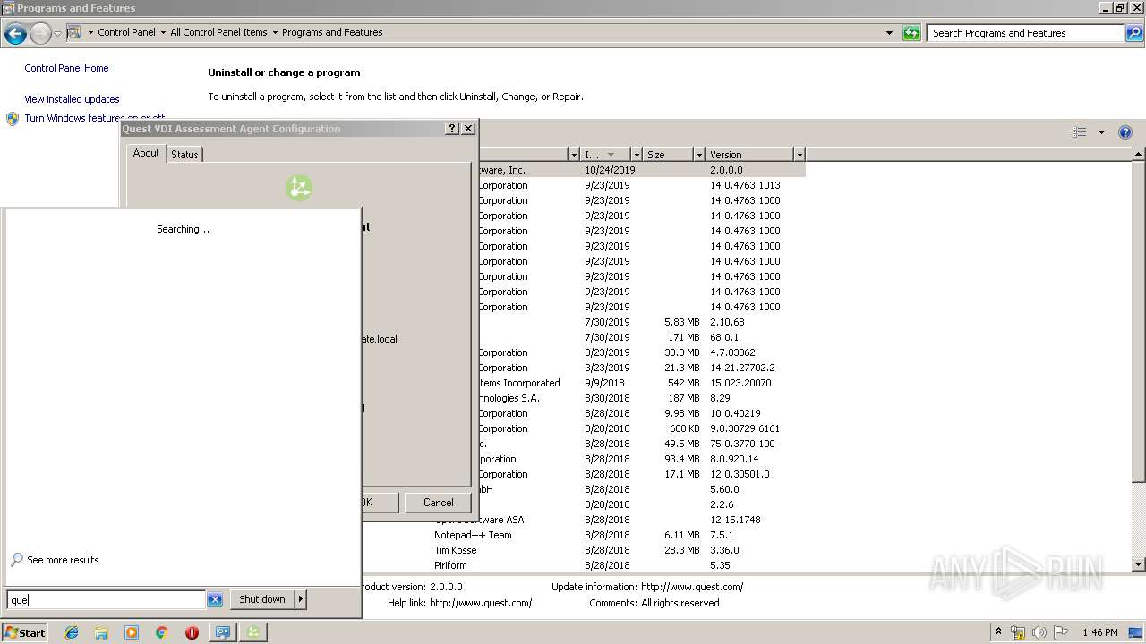The height and width of the screenshot is (644, 1146).
Task: Click the Forward navigation arrow
Action: click(x=40, y=34)
